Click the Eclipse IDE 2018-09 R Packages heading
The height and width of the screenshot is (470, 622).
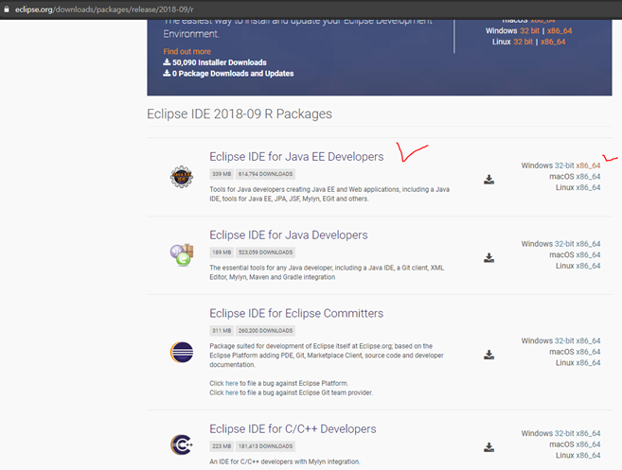click(x=240, y=114)
